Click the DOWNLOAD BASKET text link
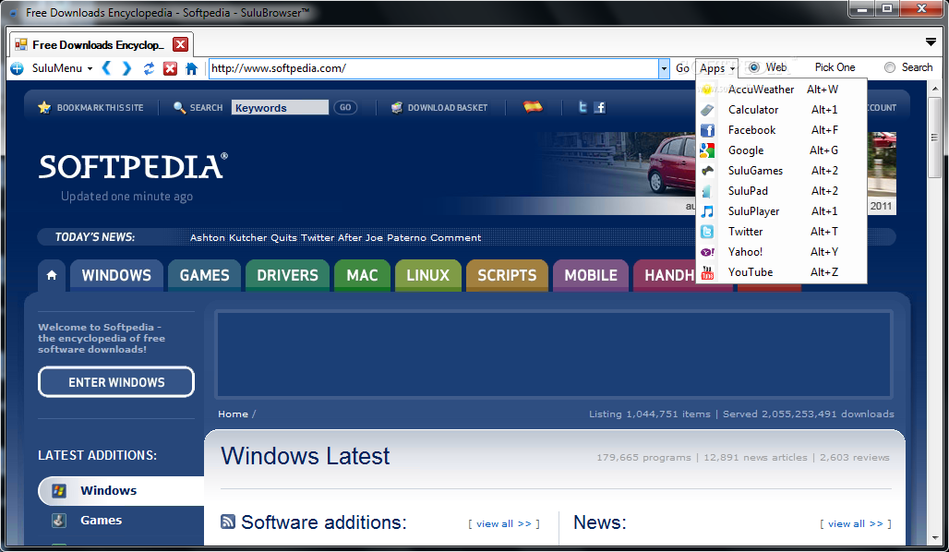 click(447, 108)
